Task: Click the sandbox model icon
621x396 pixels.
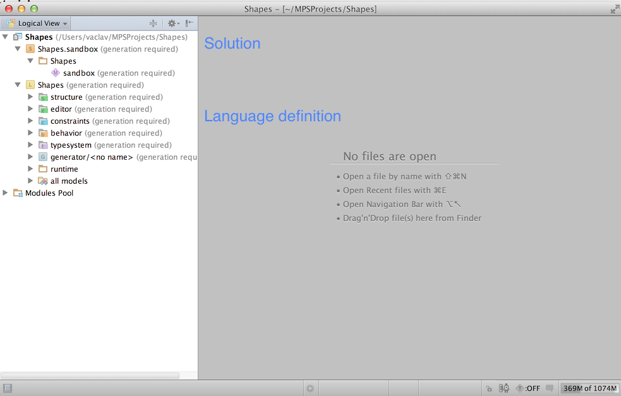Action: [56, 73]
